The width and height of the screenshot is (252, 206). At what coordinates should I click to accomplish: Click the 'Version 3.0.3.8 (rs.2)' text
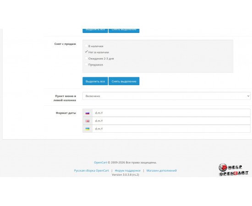(x=126, y=175)
